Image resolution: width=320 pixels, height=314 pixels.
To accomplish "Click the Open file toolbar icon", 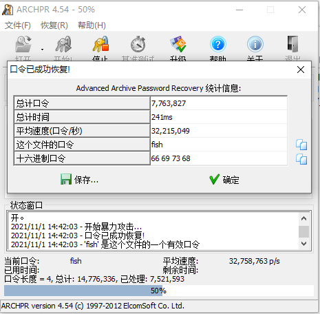I will click(23, 44).
